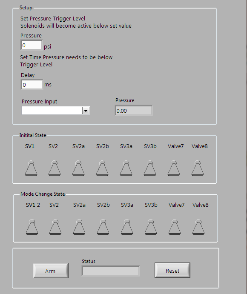Click the 'Status' label

point(89,261)
